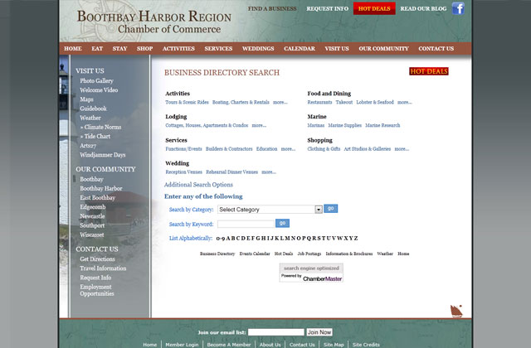Open Restaurants under Food and Dining
The width and height of the screenshot is (531, 348).
coord(319,102)
